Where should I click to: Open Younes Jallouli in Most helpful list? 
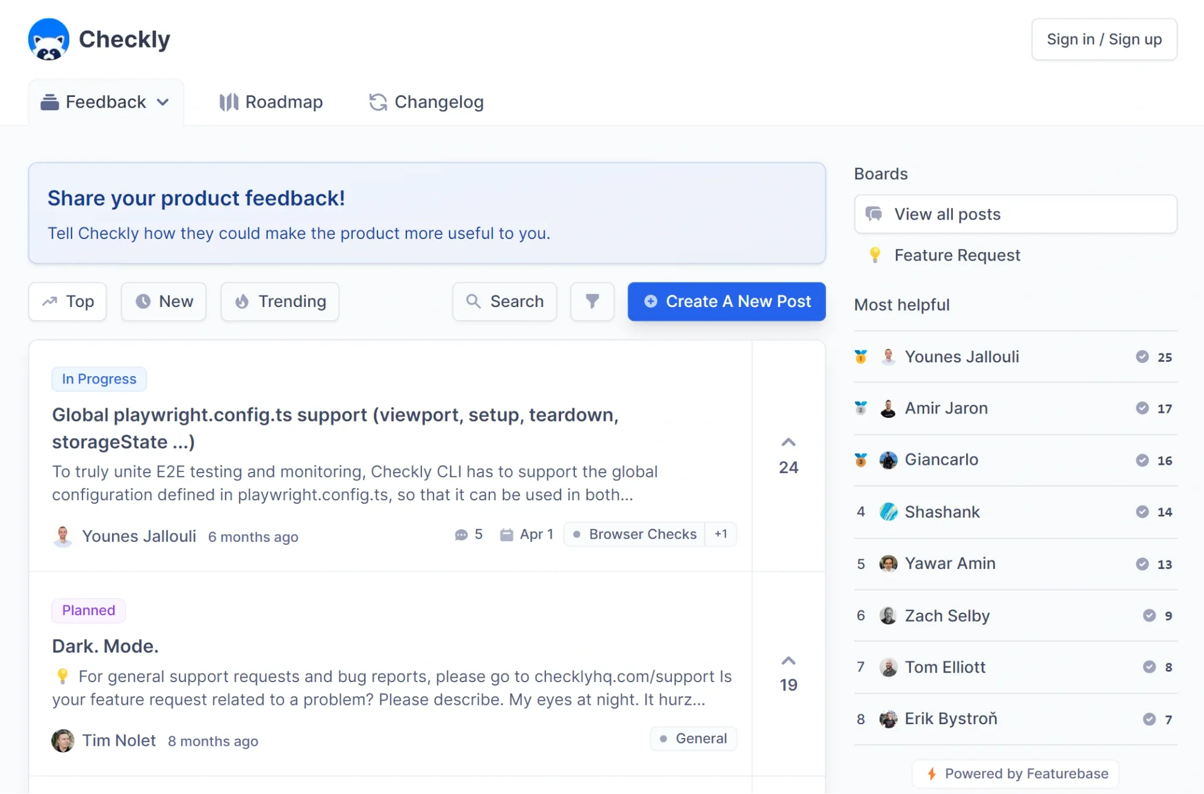tap(1016, 357)
